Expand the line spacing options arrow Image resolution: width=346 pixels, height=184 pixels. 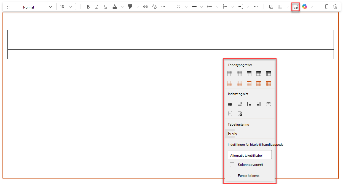(x=248, y=7)
